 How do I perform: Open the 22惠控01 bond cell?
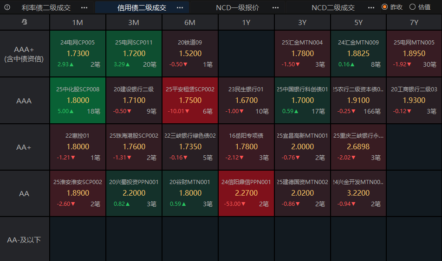(78, 147)
